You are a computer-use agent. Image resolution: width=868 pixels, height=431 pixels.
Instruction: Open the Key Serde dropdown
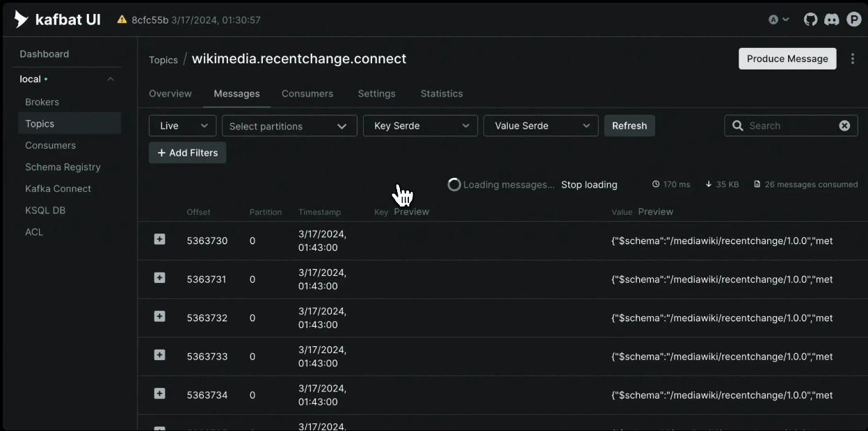click(x=421, y=126)
